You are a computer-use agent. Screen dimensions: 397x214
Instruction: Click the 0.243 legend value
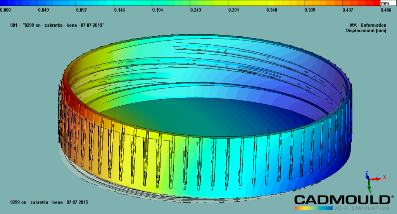coord(195,10)
